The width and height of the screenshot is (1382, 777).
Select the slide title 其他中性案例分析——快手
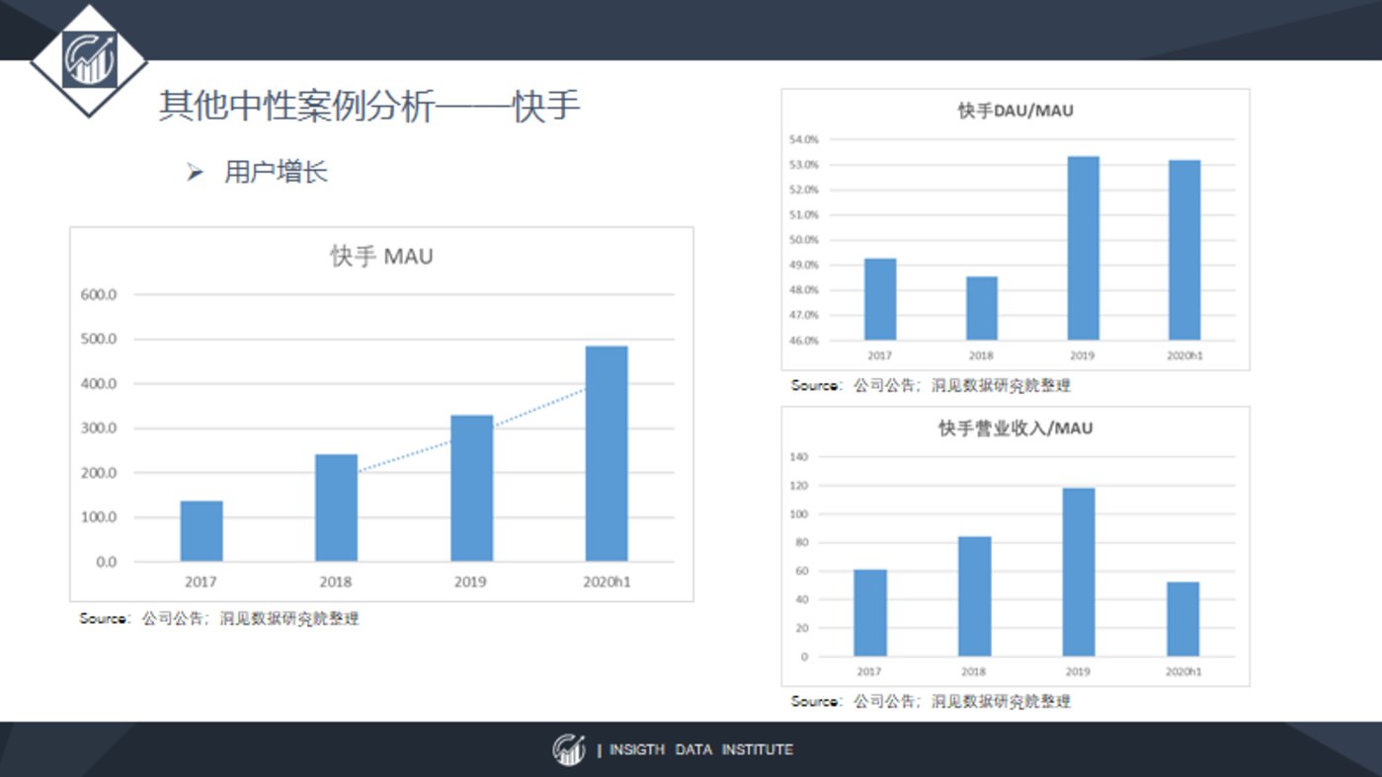point(369,106)
